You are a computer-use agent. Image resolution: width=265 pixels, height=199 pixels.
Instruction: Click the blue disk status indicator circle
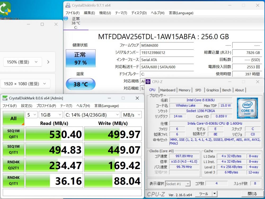[66, 18]
